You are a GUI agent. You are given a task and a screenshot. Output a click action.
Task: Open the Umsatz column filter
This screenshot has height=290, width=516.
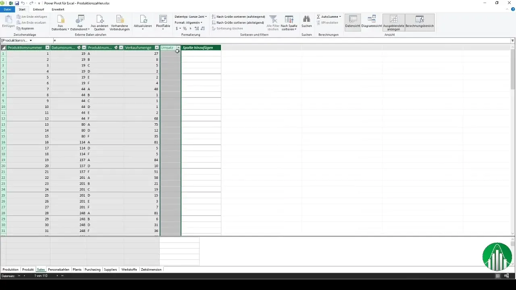pyautogui.click(x=178, y=48)
